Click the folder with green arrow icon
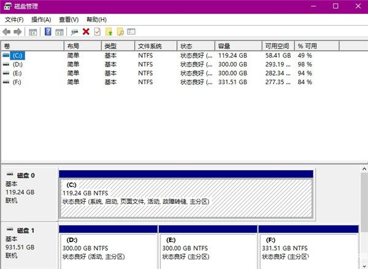368x269 pixels. coord(109,31)
